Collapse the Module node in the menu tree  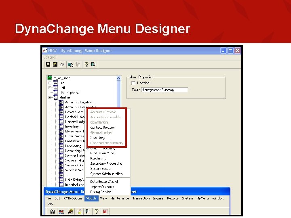pyautogui.click(x=50, y=98)
